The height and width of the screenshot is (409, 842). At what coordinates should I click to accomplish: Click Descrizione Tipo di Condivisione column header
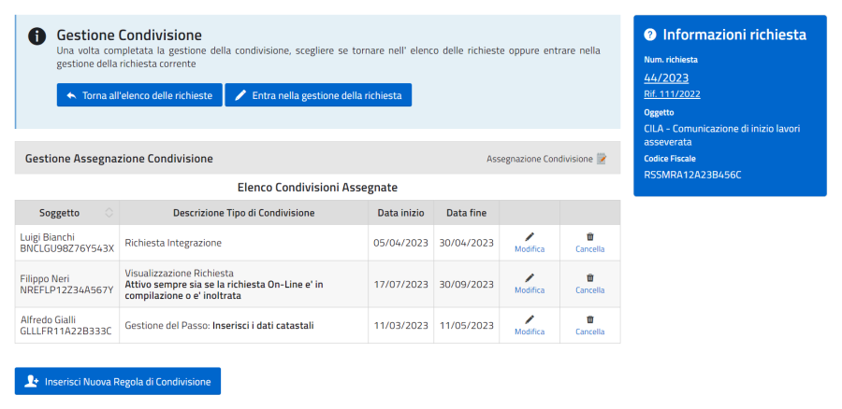coord(243,213)
